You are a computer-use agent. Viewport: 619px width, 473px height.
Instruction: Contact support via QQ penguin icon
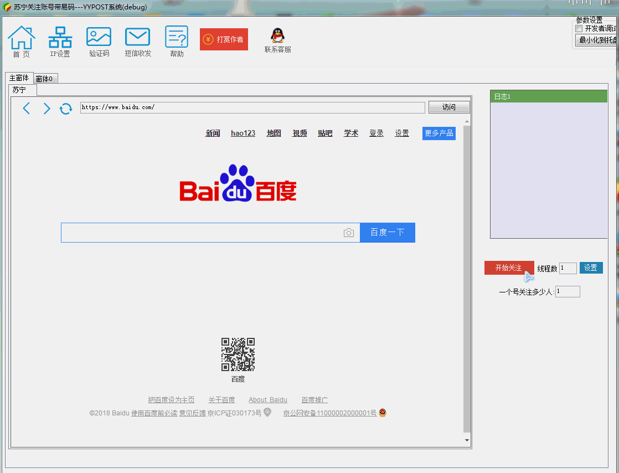tap(277, 40)
